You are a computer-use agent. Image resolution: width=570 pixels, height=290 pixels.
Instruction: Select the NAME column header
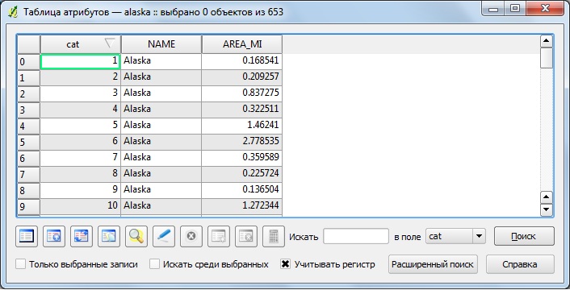pyautogui.click(x=161, y=44)
